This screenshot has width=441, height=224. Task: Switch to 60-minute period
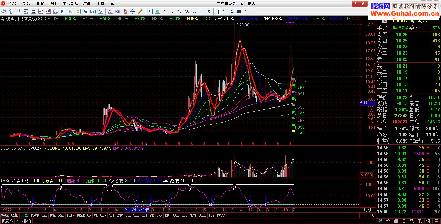coord(194,11)
